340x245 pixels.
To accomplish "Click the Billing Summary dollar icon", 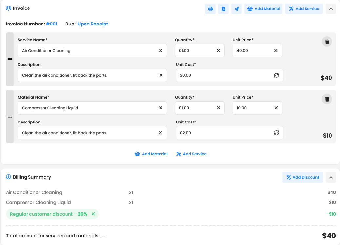I will pos(9,177).
